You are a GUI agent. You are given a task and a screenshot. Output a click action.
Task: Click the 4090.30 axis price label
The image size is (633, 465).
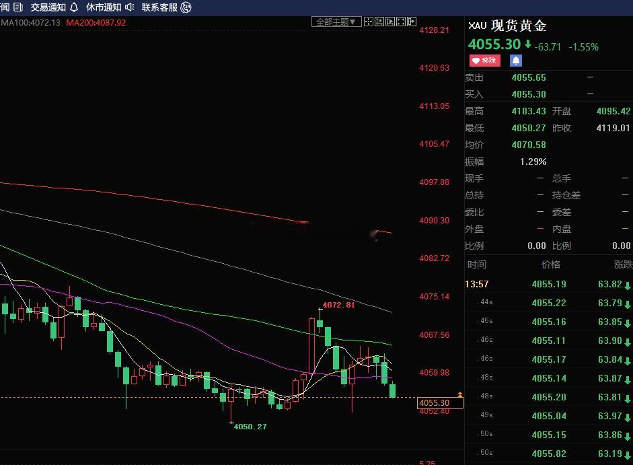pos(434,221)
